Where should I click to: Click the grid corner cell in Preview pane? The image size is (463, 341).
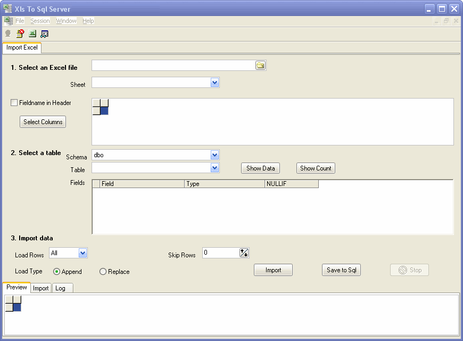click(x=9, y=299)
